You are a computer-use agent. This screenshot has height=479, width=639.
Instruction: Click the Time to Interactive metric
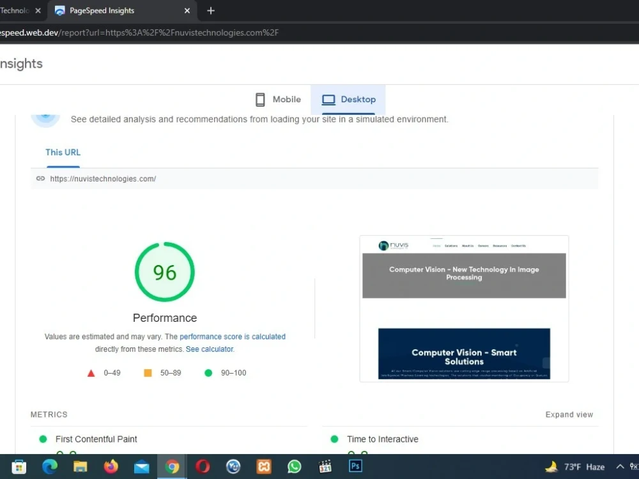[x=382, y=439]
